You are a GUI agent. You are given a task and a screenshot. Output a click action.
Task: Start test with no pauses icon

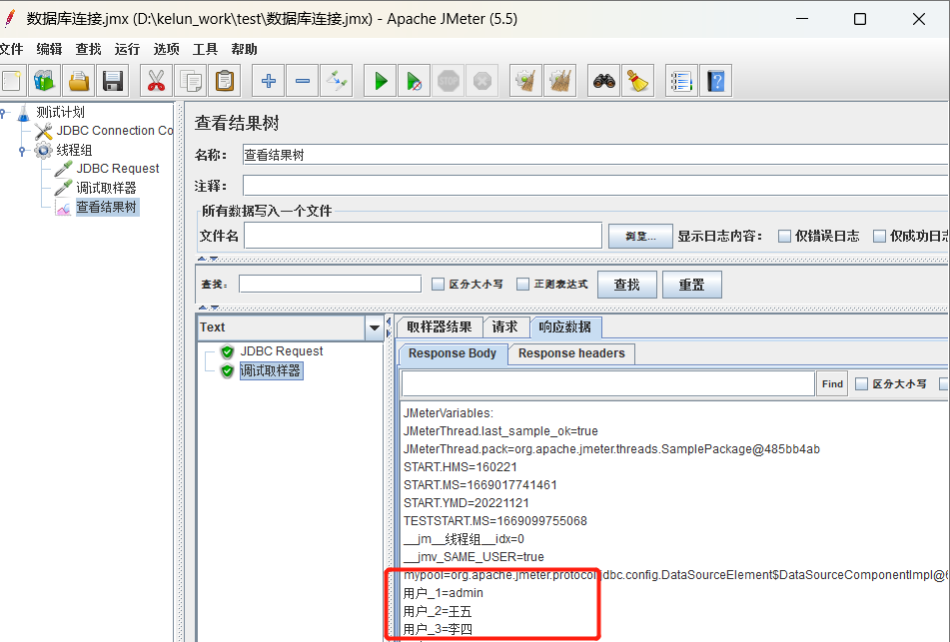coord(415,81)
